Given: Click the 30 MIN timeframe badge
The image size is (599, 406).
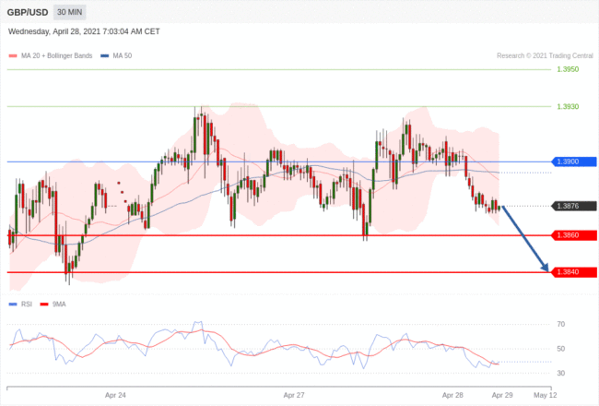Looking at the screenshot, I should point(69,12).
